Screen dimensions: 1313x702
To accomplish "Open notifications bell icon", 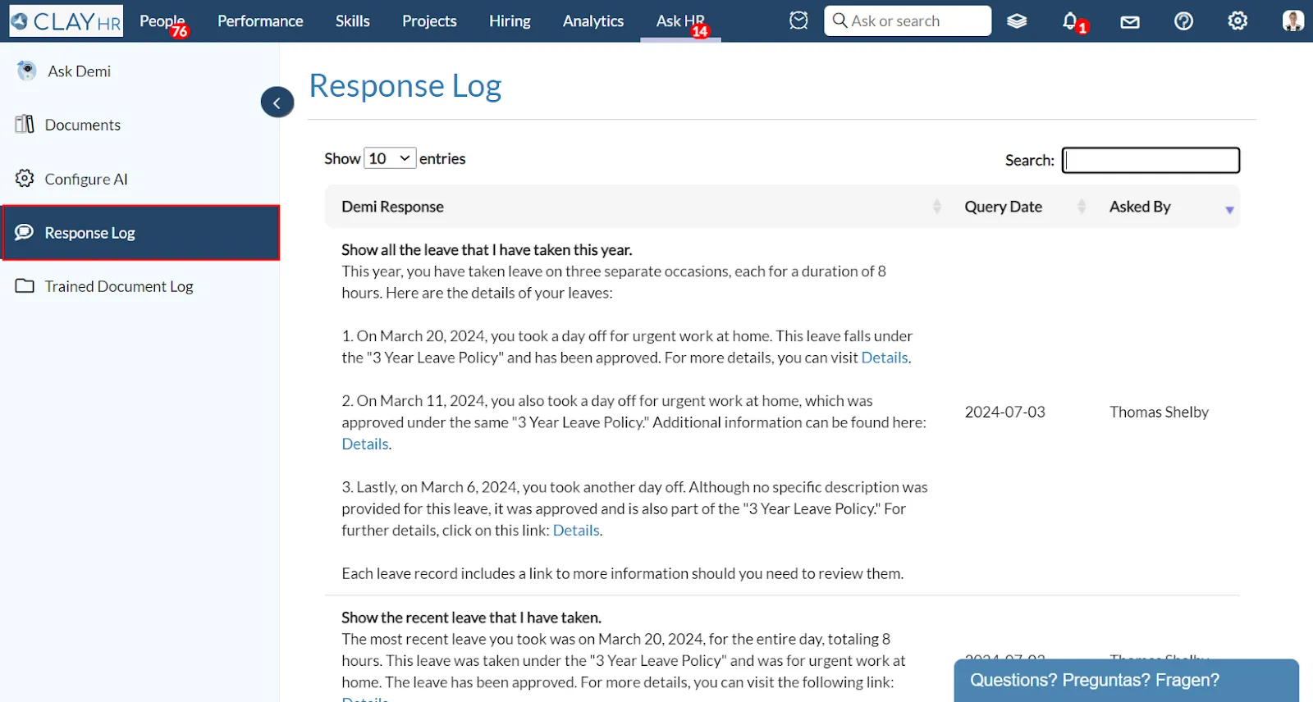I will [x=1070, y=21].
